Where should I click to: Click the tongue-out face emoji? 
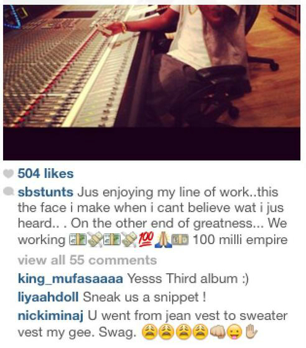click(235, 332)
